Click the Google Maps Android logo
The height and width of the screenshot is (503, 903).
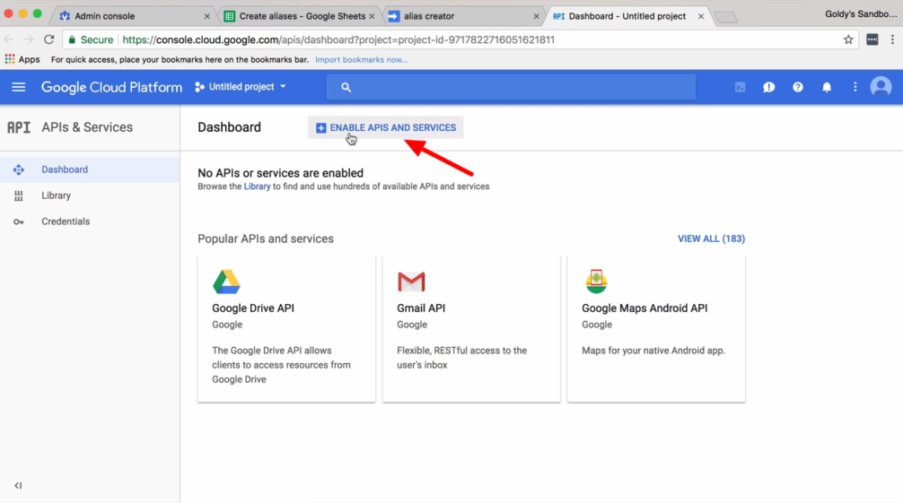tap(596, 282)
